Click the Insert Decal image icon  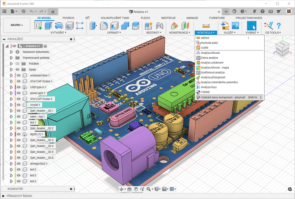tap(235, 26)
